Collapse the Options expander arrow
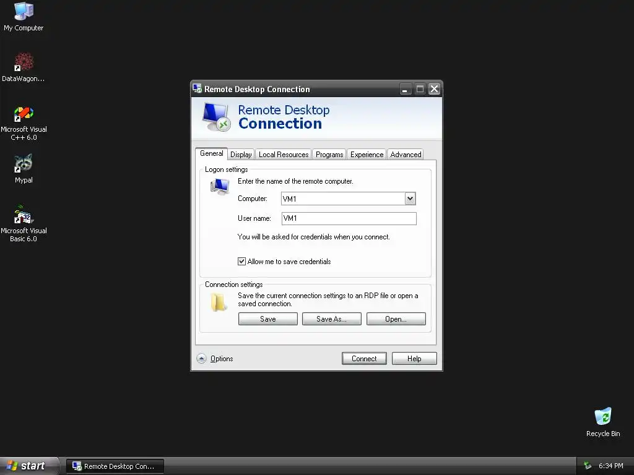 (x=201, y=358)
